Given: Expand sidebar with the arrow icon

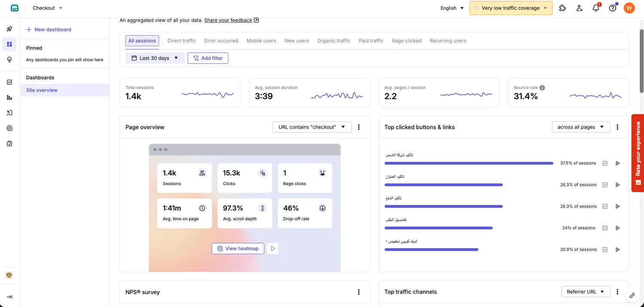Looking at the screenshot, I should (x=9, y=297).
